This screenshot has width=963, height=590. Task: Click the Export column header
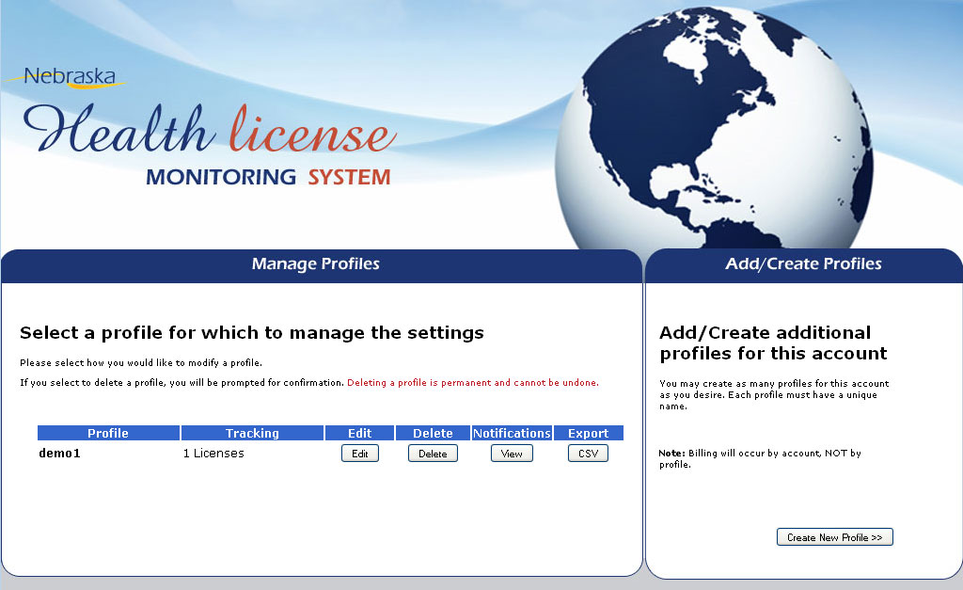pos(589,433)
